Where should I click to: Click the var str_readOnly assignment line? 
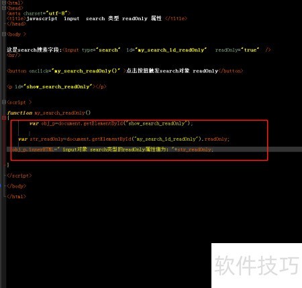(x=124, y=139)
